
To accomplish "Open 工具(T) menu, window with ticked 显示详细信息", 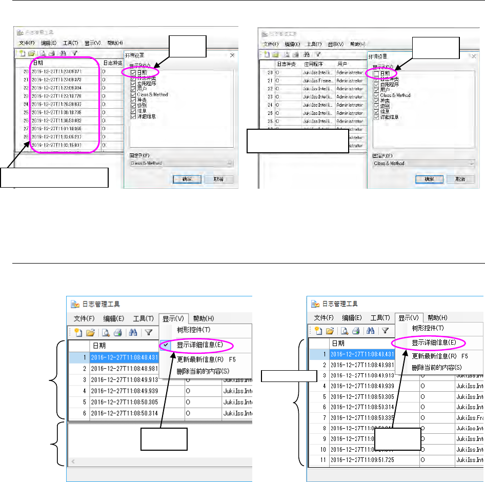I will pos(143,318).
